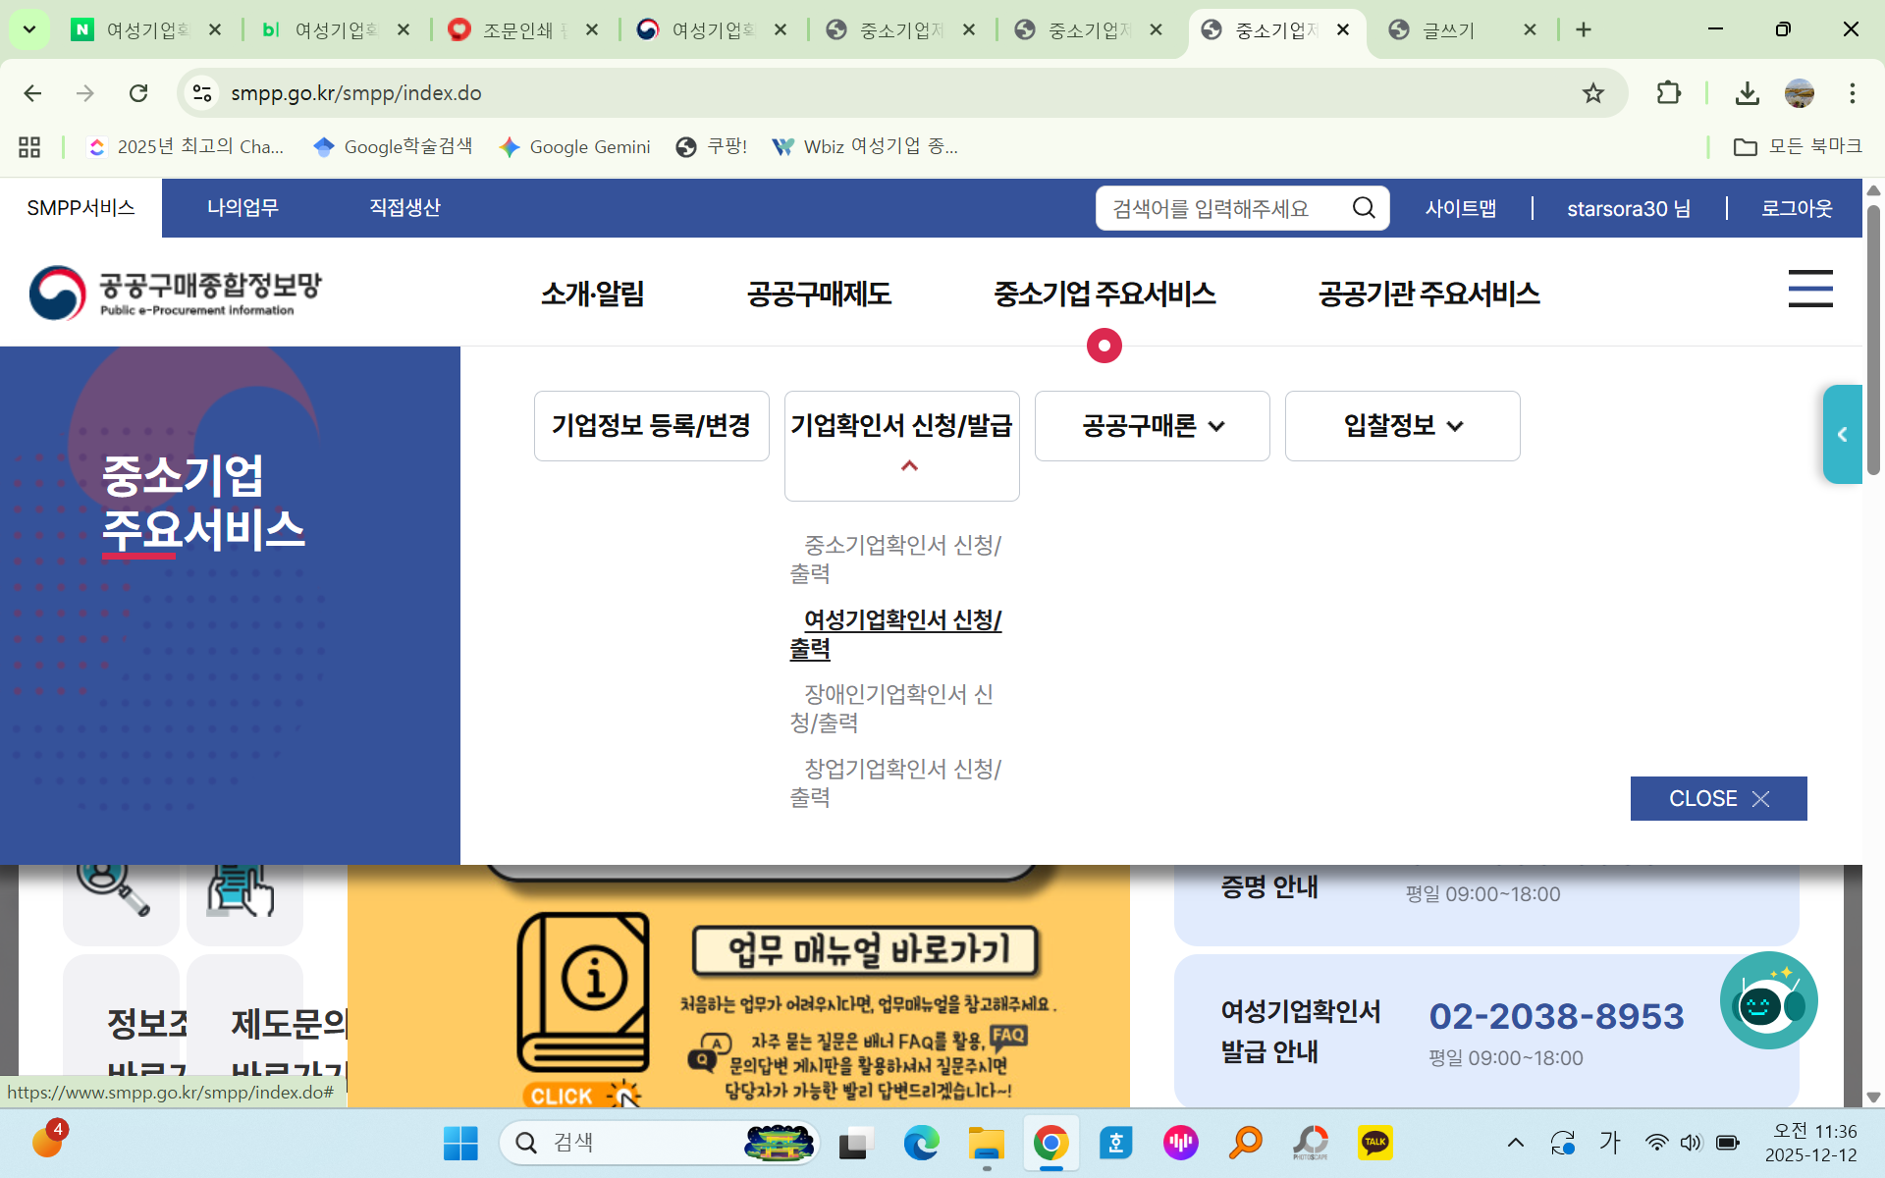1885x1178 pixels.
Task: Click the 로그아웃 link
Action: [x=1796, y=208]
